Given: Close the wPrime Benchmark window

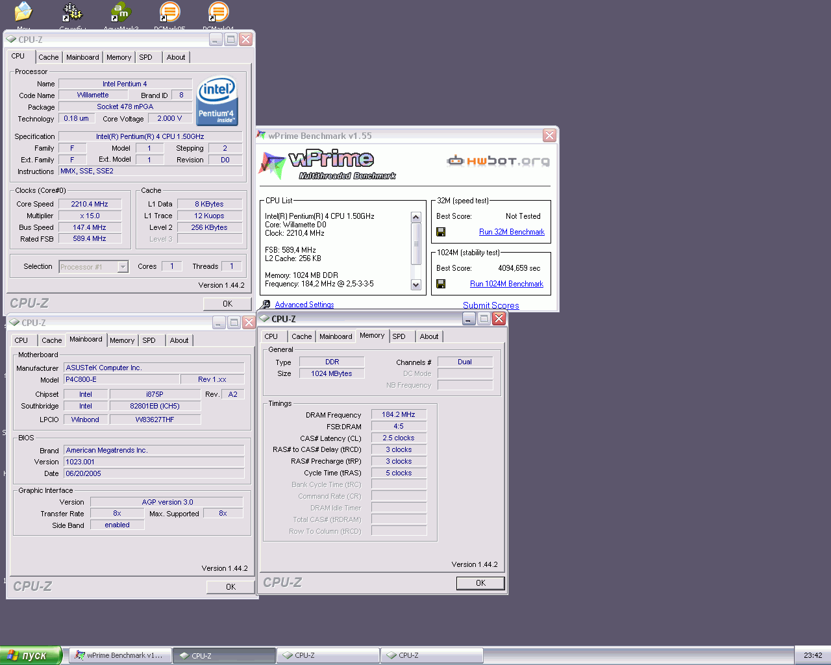Looking at the screenshot, I should pos(550,136).
